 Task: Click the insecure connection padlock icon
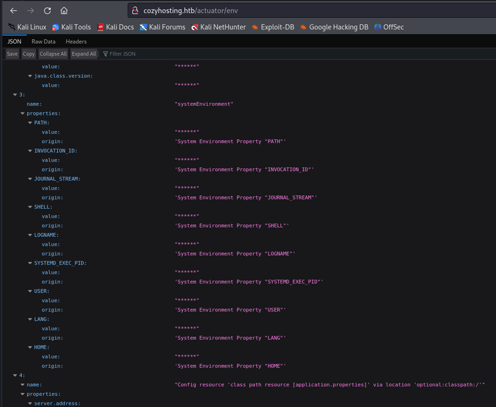tap(135, 11)
